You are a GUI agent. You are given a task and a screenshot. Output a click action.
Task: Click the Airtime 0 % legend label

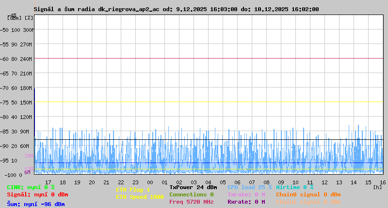pyautogui.click(x=294, y=187)
